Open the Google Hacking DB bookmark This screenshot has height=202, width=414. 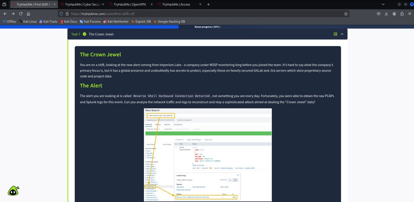pyautogui.click(x=169, y=22)
